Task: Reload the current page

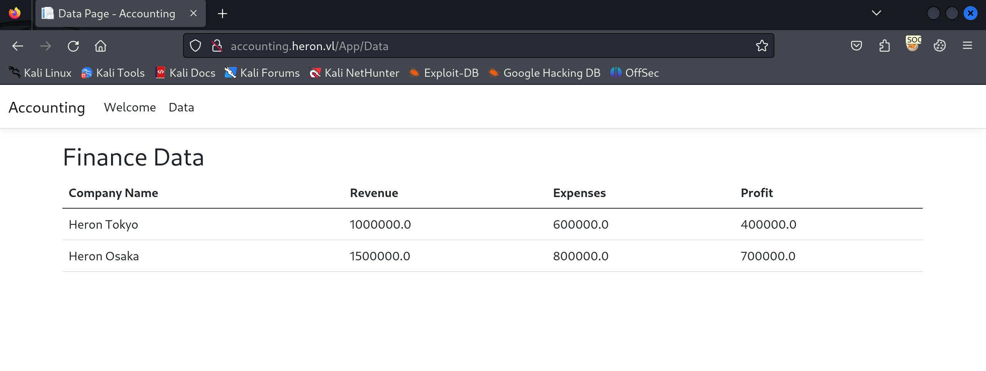Action: 73,46
